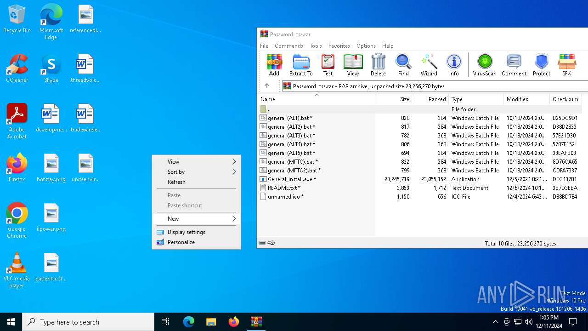Image resolution: width=588 pixels, height=331 pixels.
Task: Select Microsoft Edge desktop shortcut
Action: pos(51,22)
